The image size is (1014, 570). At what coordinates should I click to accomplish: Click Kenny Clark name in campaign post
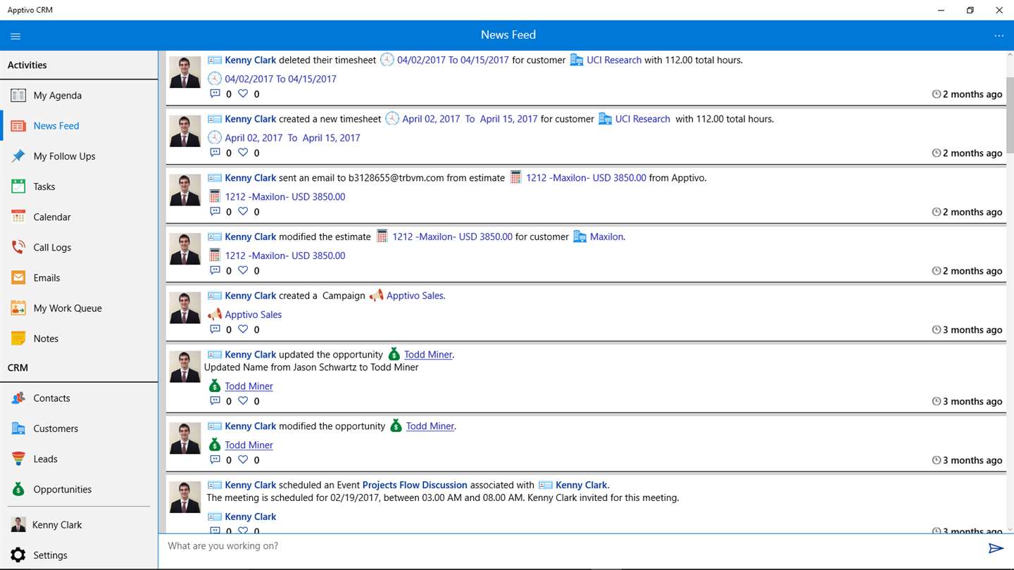click(251, 296)
